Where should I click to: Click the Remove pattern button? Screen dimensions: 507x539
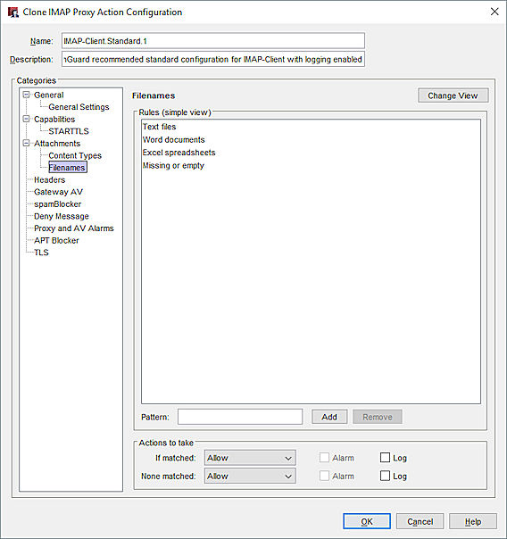click(x=377, y=417)
